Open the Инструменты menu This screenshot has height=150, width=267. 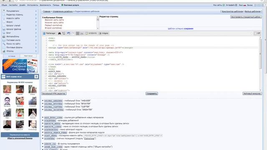(x=33, y=5)
